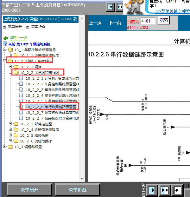Image resolution: width=190 pixels, height=197 pixels.
Task: Click folder icon of 10_2_4 诊断信息和程序
Action: (x=16, y=129)
